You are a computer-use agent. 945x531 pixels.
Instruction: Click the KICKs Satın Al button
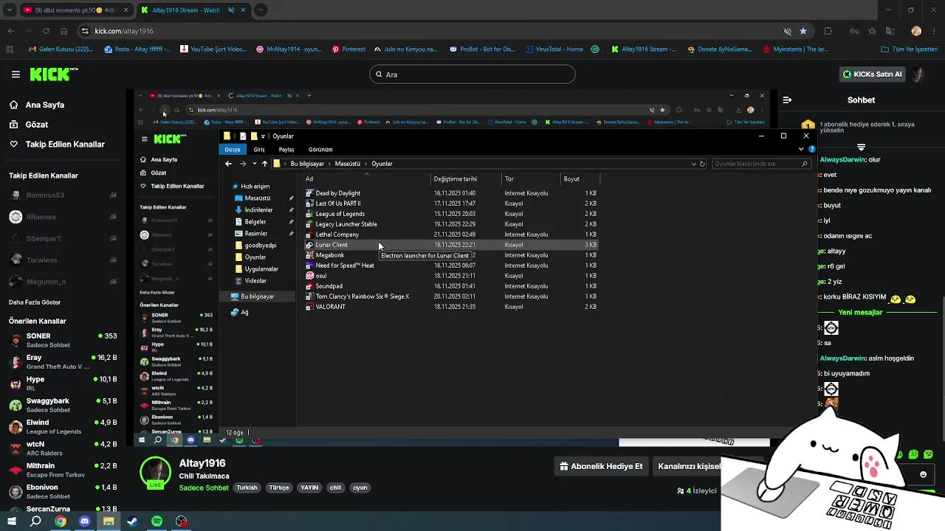click(872, 74)
